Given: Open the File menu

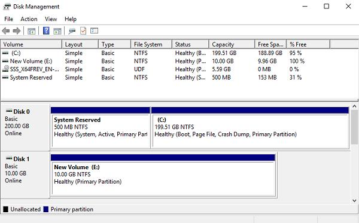Looking at the screenshot, I should [9, 19].
